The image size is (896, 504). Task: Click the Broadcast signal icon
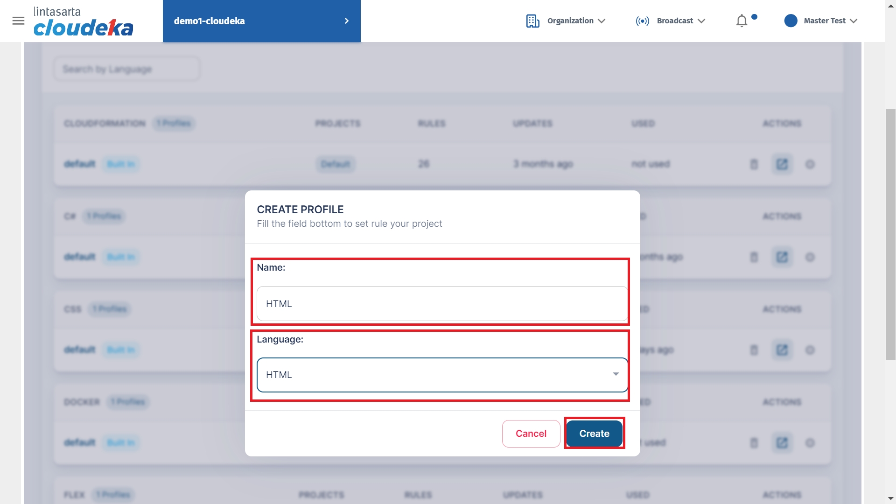pyautogui.click(x=642, y=21)
